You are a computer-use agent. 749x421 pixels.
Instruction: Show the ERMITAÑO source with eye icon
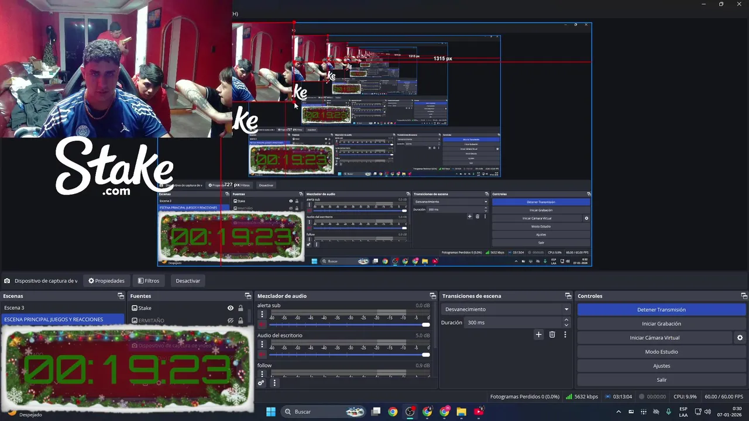[231, 320]
